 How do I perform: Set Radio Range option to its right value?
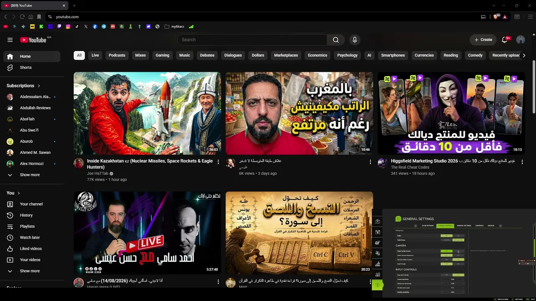tap(459, 240)
